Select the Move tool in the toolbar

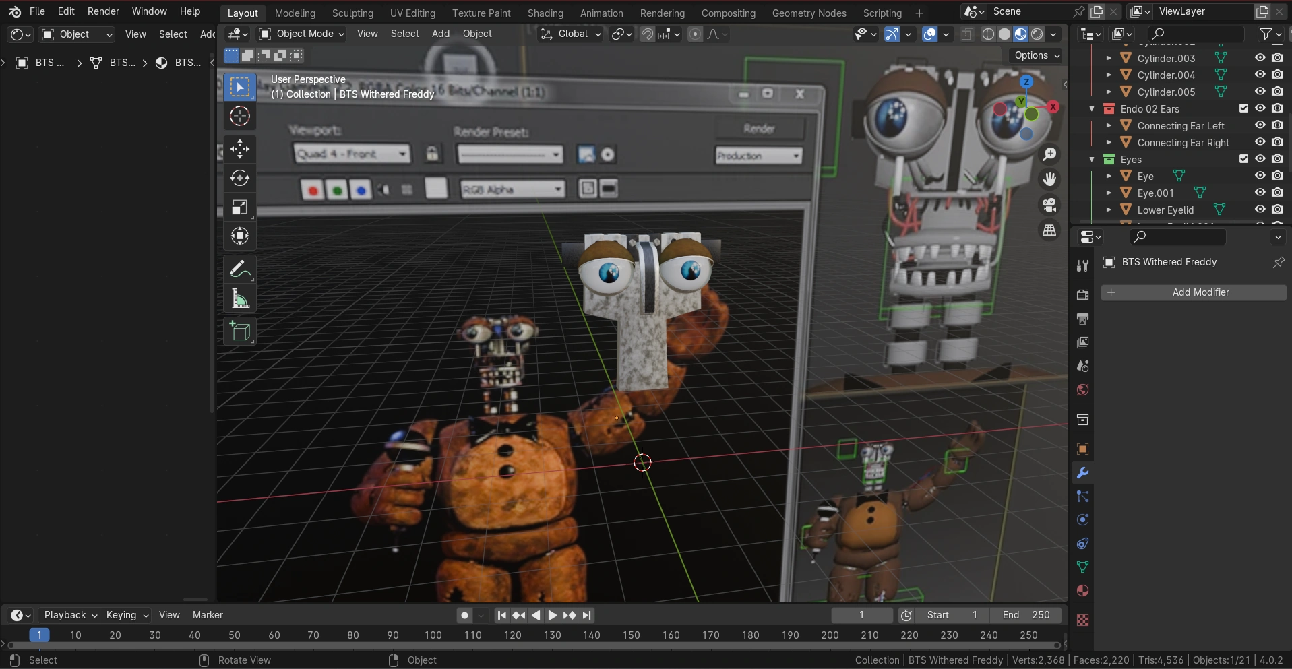pyautogui.click(x=240, y=149)
